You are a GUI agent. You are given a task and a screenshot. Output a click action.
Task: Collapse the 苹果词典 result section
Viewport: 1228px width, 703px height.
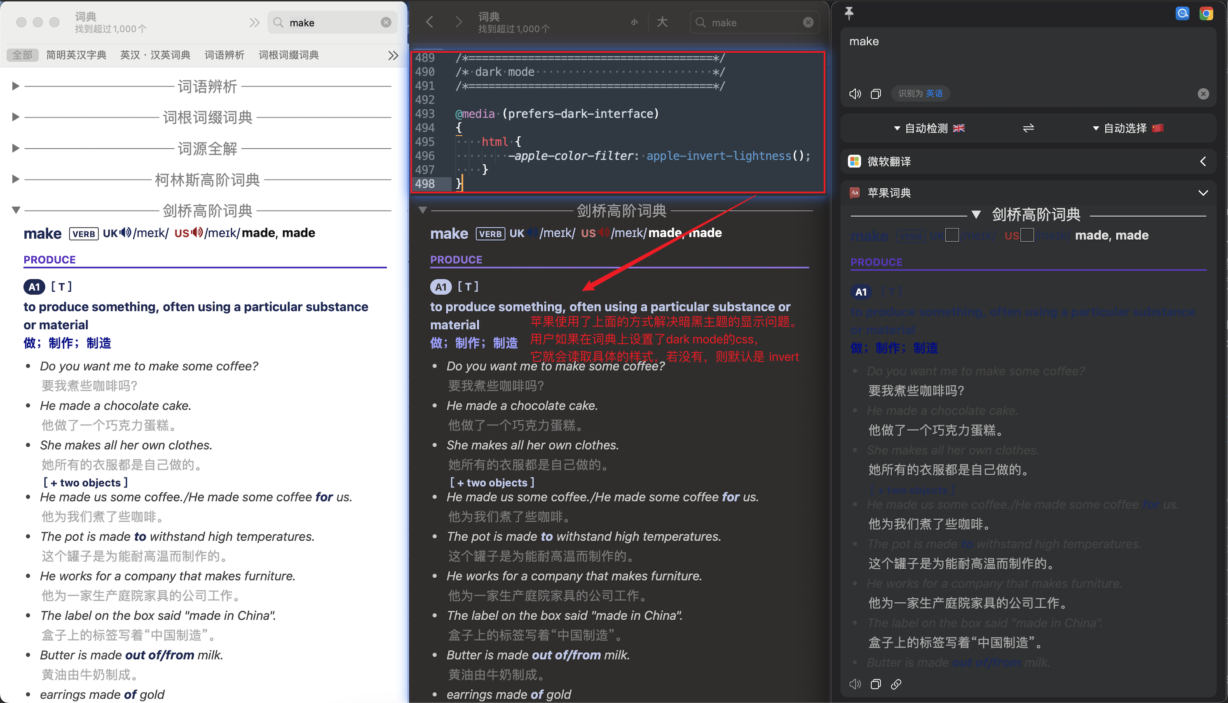[1203, 193]
